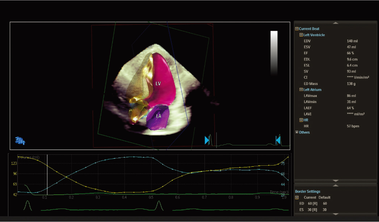379x222 pixels.
Task: Click the right ECG beat end marker
Action: coord(278,140)
